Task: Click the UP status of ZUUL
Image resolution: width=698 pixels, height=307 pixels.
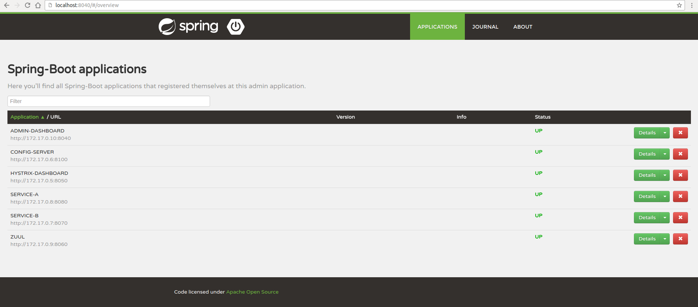Action: click(x=539, y=237)
